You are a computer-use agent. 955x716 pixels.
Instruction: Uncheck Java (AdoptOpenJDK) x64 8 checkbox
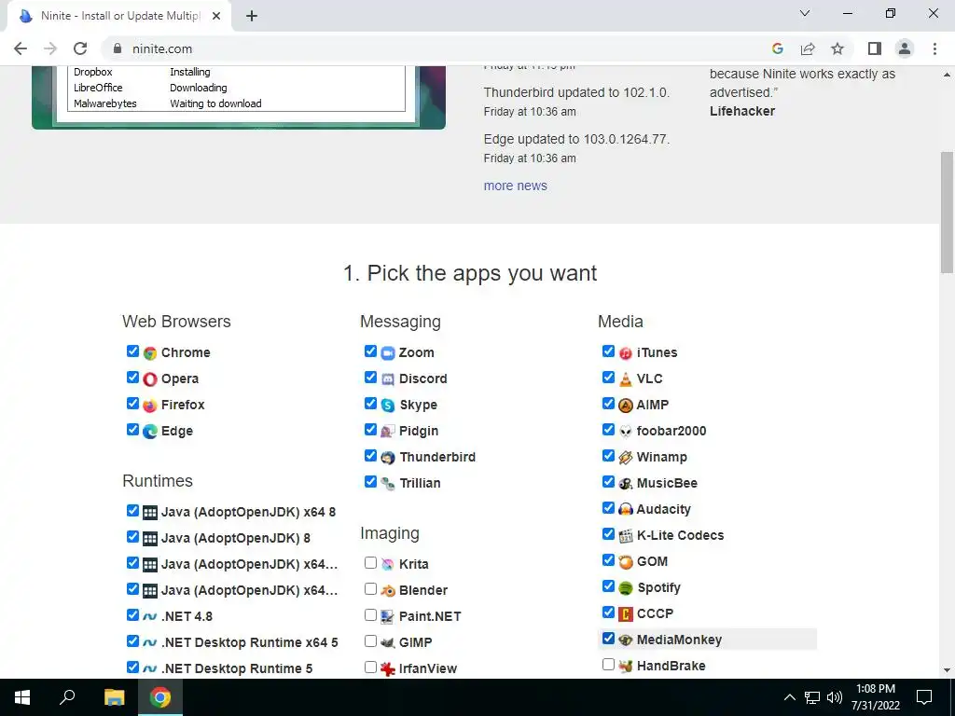132,510
